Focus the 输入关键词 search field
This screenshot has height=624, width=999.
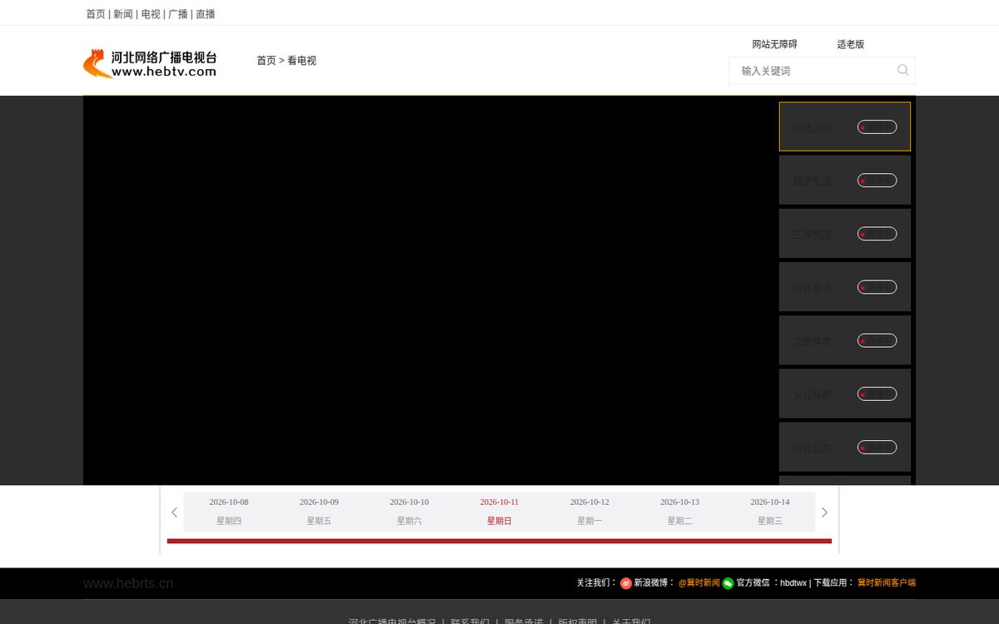(x=812, y=71)
